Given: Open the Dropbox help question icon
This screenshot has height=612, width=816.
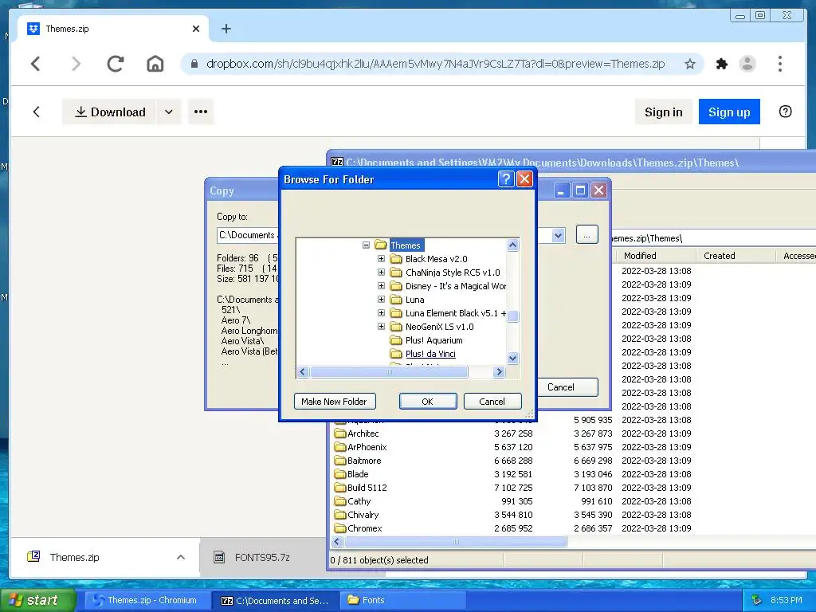Looking at the screenshot, I should click(785, 112).
